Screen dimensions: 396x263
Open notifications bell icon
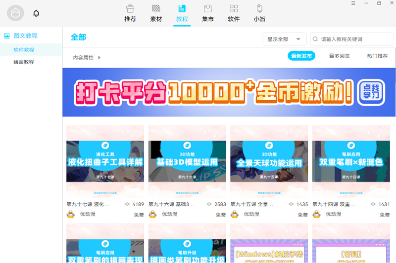36,13
